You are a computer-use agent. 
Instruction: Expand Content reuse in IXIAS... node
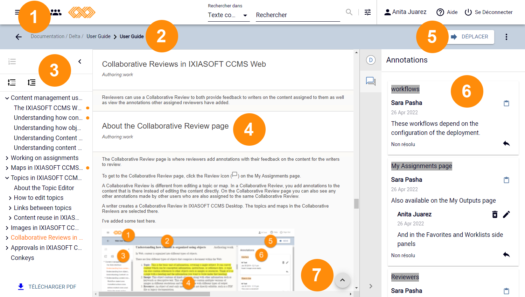[x=10, y=218]
